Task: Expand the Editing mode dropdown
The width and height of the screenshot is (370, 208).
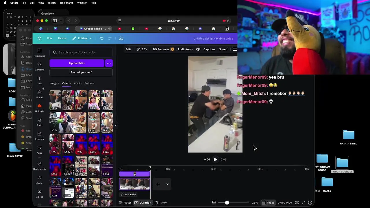Action: [x=82, y=38]
